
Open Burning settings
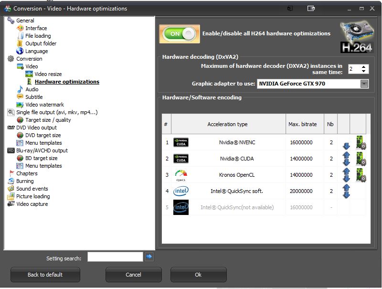25,181
